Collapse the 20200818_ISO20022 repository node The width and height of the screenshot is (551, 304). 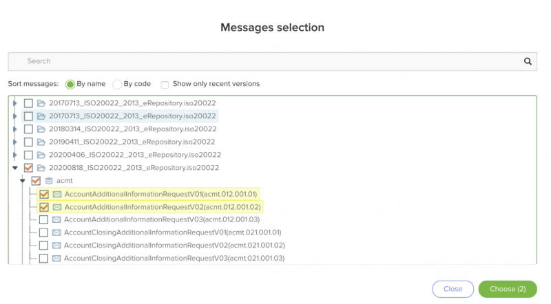click(14, 168)
